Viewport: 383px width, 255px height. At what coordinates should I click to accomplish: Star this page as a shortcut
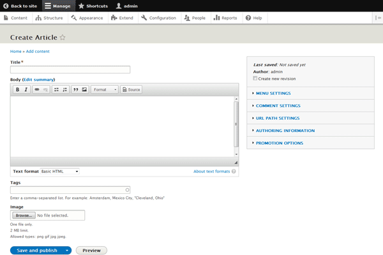pyautogui.click(x=63, y=38)
